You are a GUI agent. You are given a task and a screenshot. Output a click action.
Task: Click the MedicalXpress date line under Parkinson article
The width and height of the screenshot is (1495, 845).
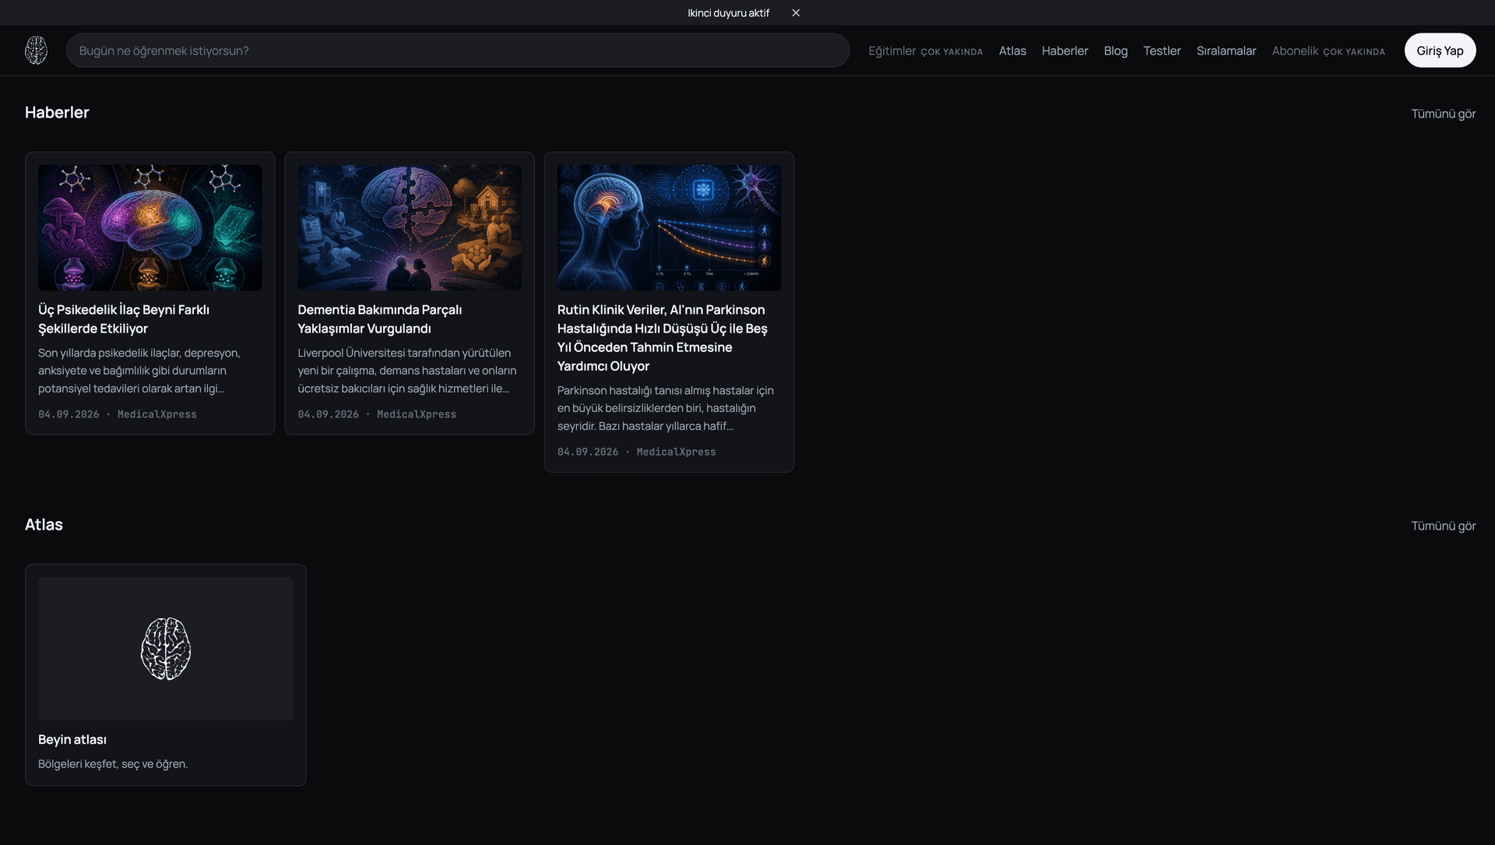coord(636,452)
